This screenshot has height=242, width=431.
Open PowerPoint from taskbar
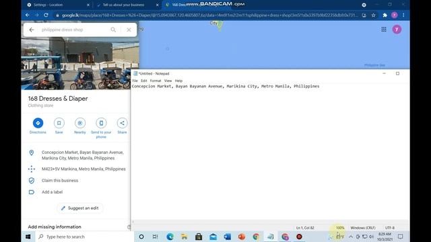coord(242,237)
